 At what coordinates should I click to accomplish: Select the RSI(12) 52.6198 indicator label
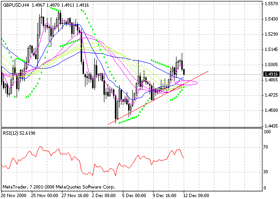click(x=19, y=133)
